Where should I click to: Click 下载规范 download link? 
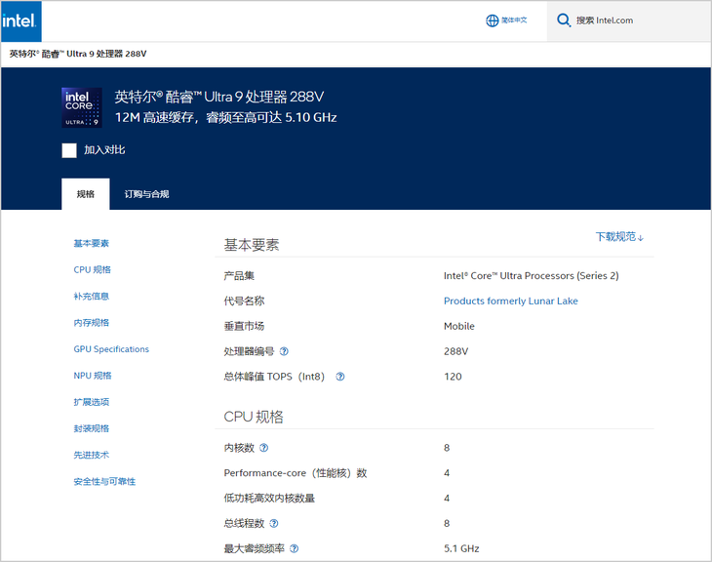point(619,237)
